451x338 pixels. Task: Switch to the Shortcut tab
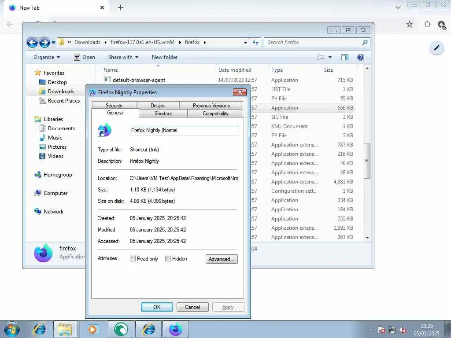point(163,114)
